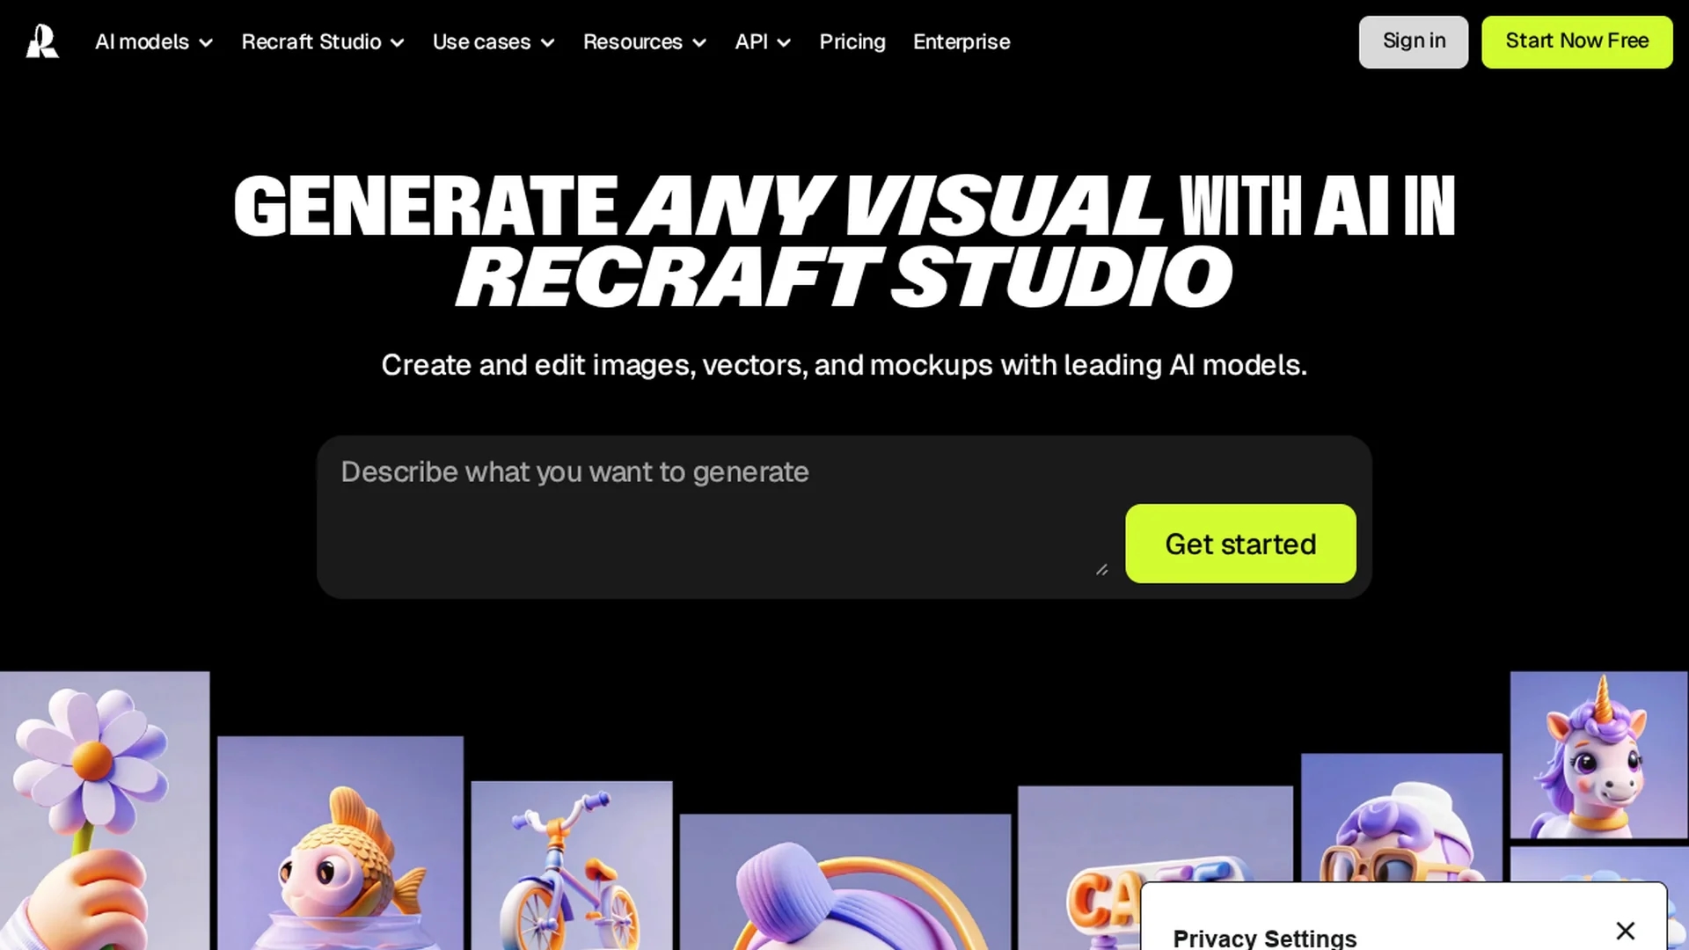Open the Enterprise page
Viewport: 1689px width, 950px height.
pos(961,41)
